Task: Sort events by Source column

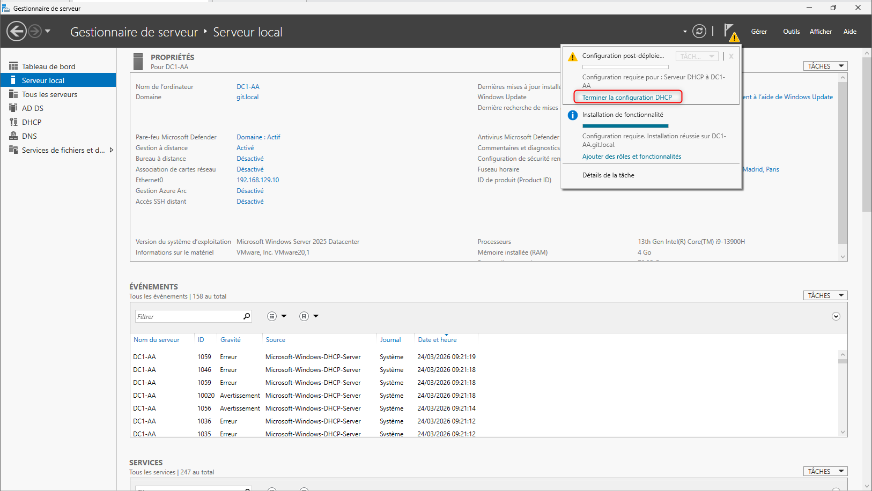Action: (276, 340)
